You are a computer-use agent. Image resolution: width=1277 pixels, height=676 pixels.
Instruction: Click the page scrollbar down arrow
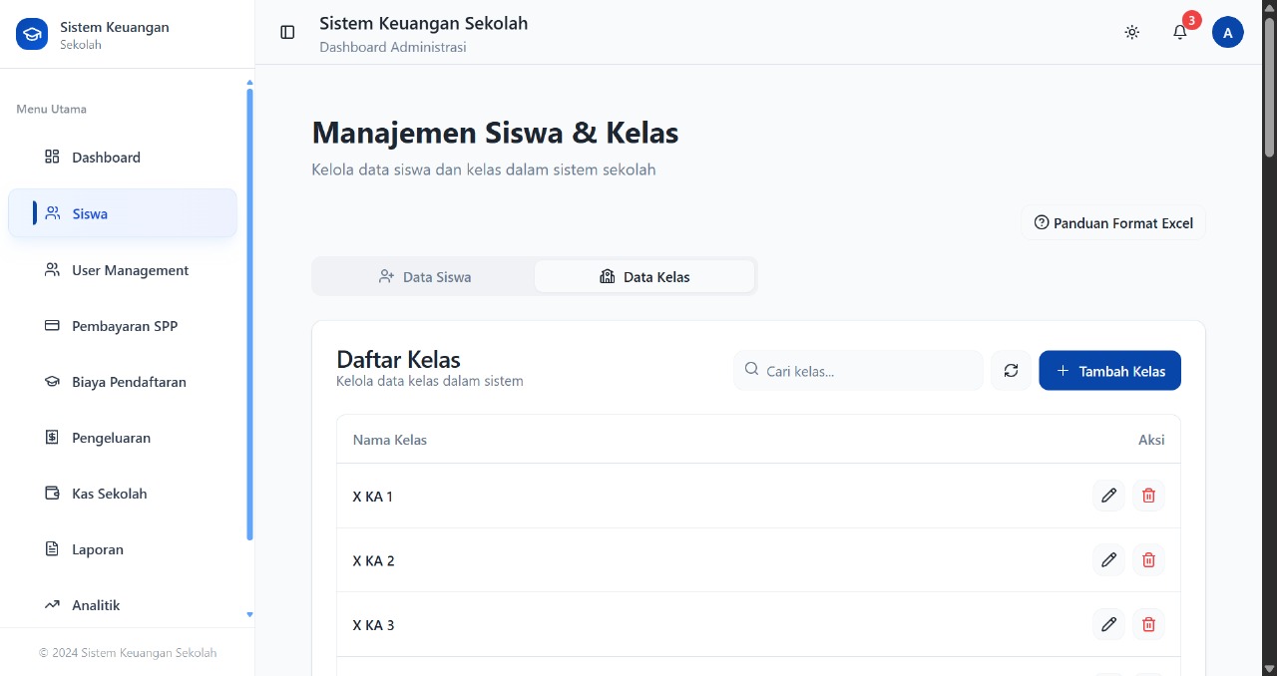(x=1269, y=668)
